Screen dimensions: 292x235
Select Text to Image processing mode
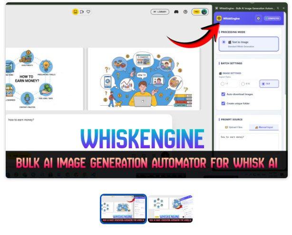click(x=249, y=44)
